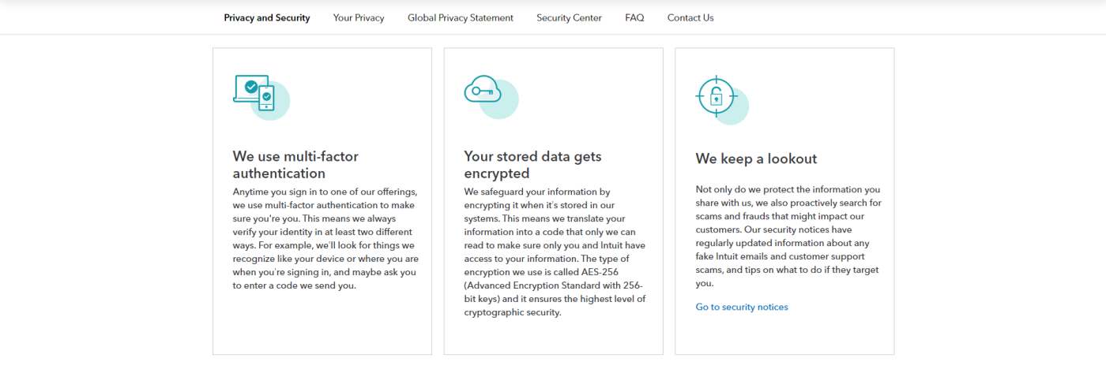This screenshot has width=1106, height=373.
Task: Open the Privacy and Security tab
Action: point(267,17)
